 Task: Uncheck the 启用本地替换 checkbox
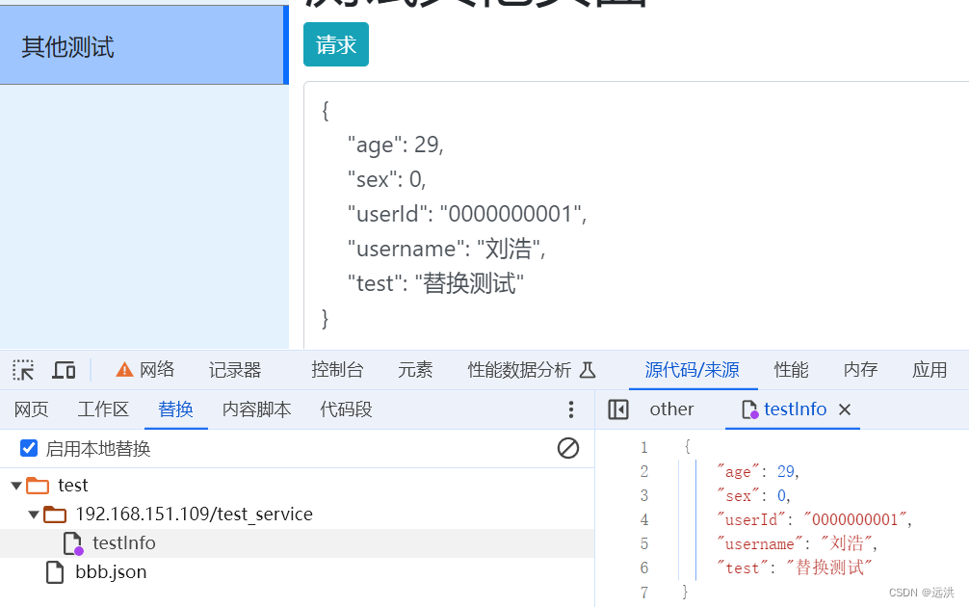point(29,448)
